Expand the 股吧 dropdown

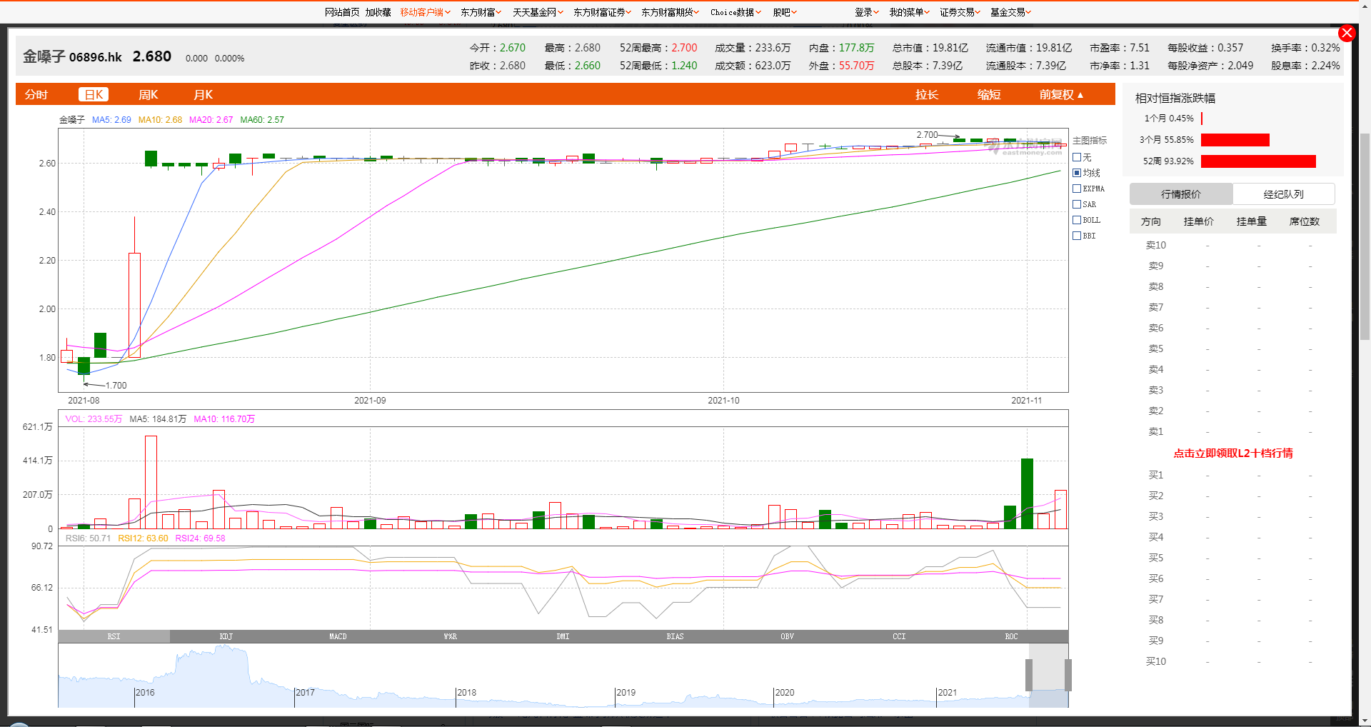click(x=785, y=12)
